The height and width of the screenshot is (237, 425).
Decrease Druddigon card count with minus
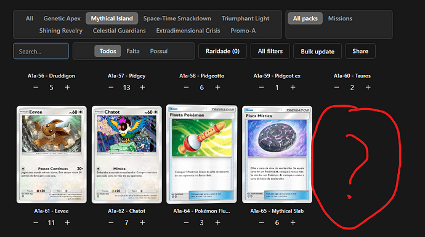click(36, 87)
